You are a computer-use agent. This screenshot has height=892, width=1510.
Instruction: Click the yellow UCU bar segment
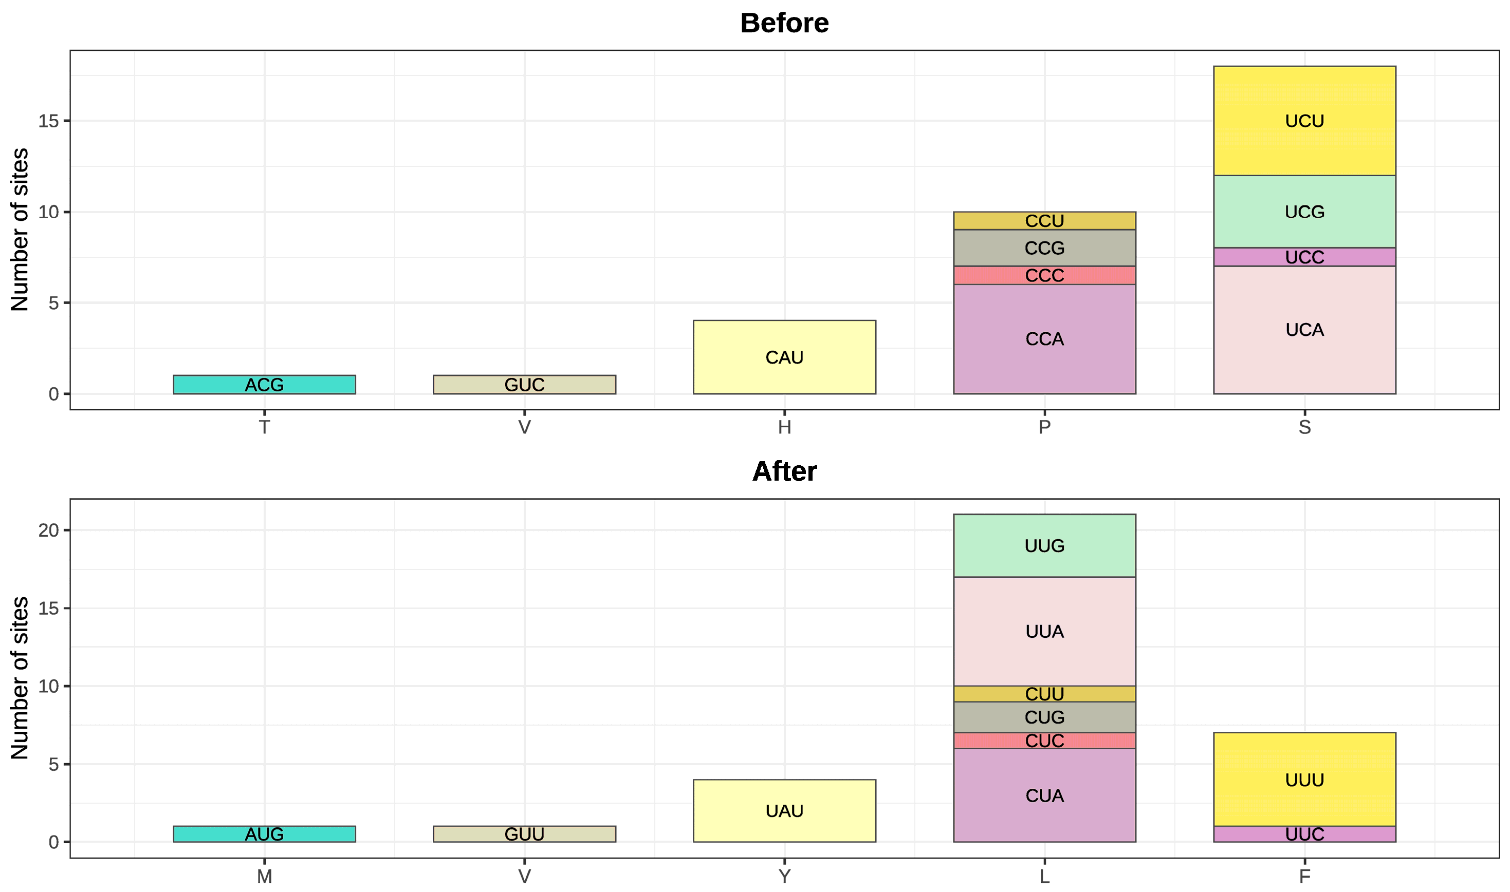pos(1304,121)
